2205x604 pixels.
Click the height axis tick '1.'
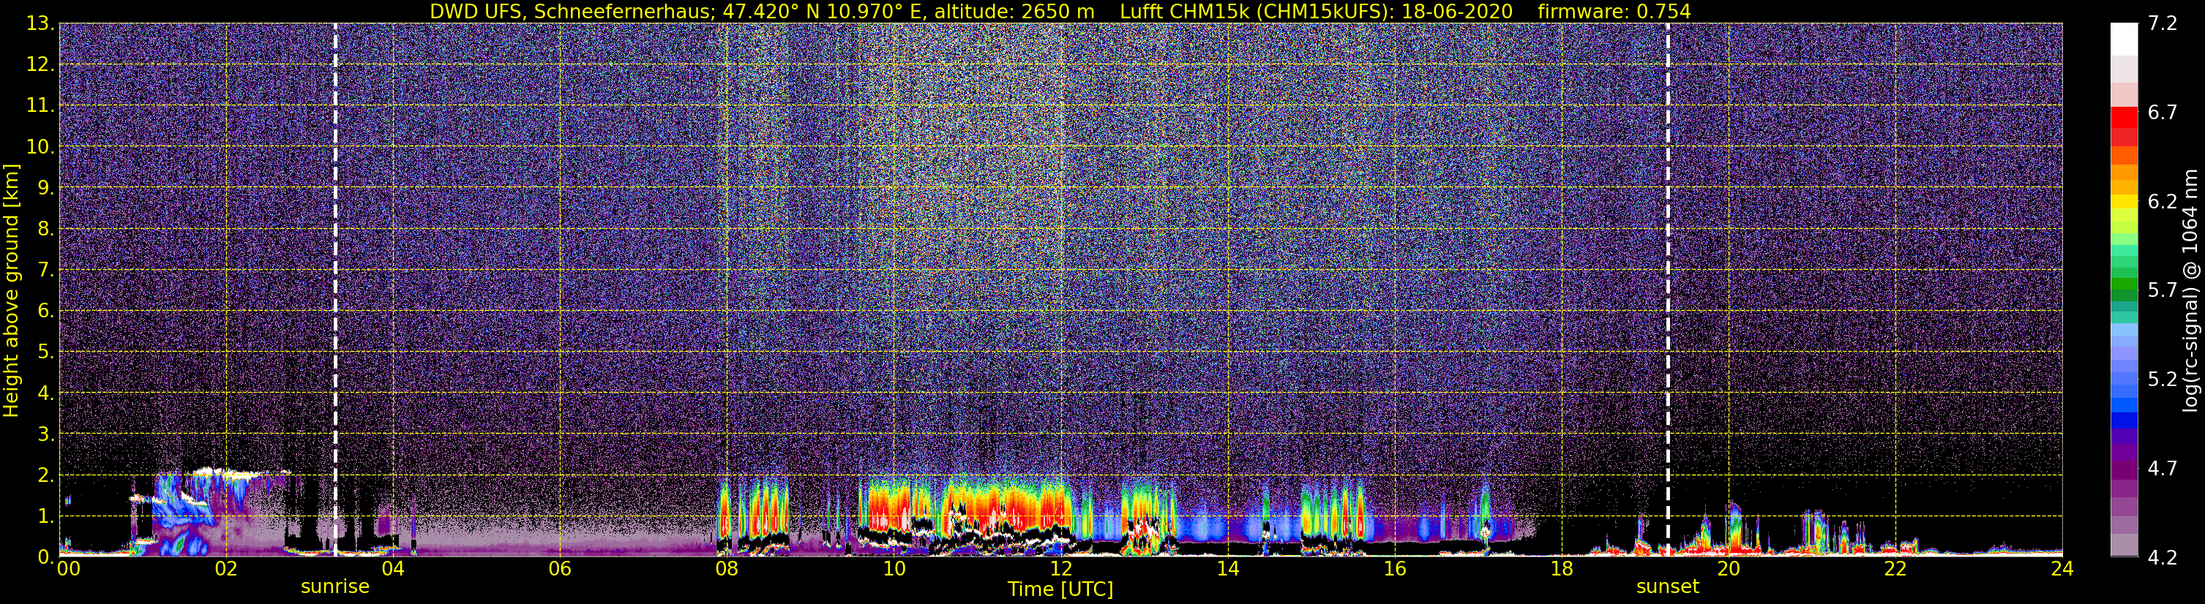45,517
